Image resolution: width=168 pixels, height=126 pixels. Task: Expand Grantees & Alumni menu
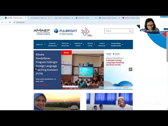coord(79,44)
